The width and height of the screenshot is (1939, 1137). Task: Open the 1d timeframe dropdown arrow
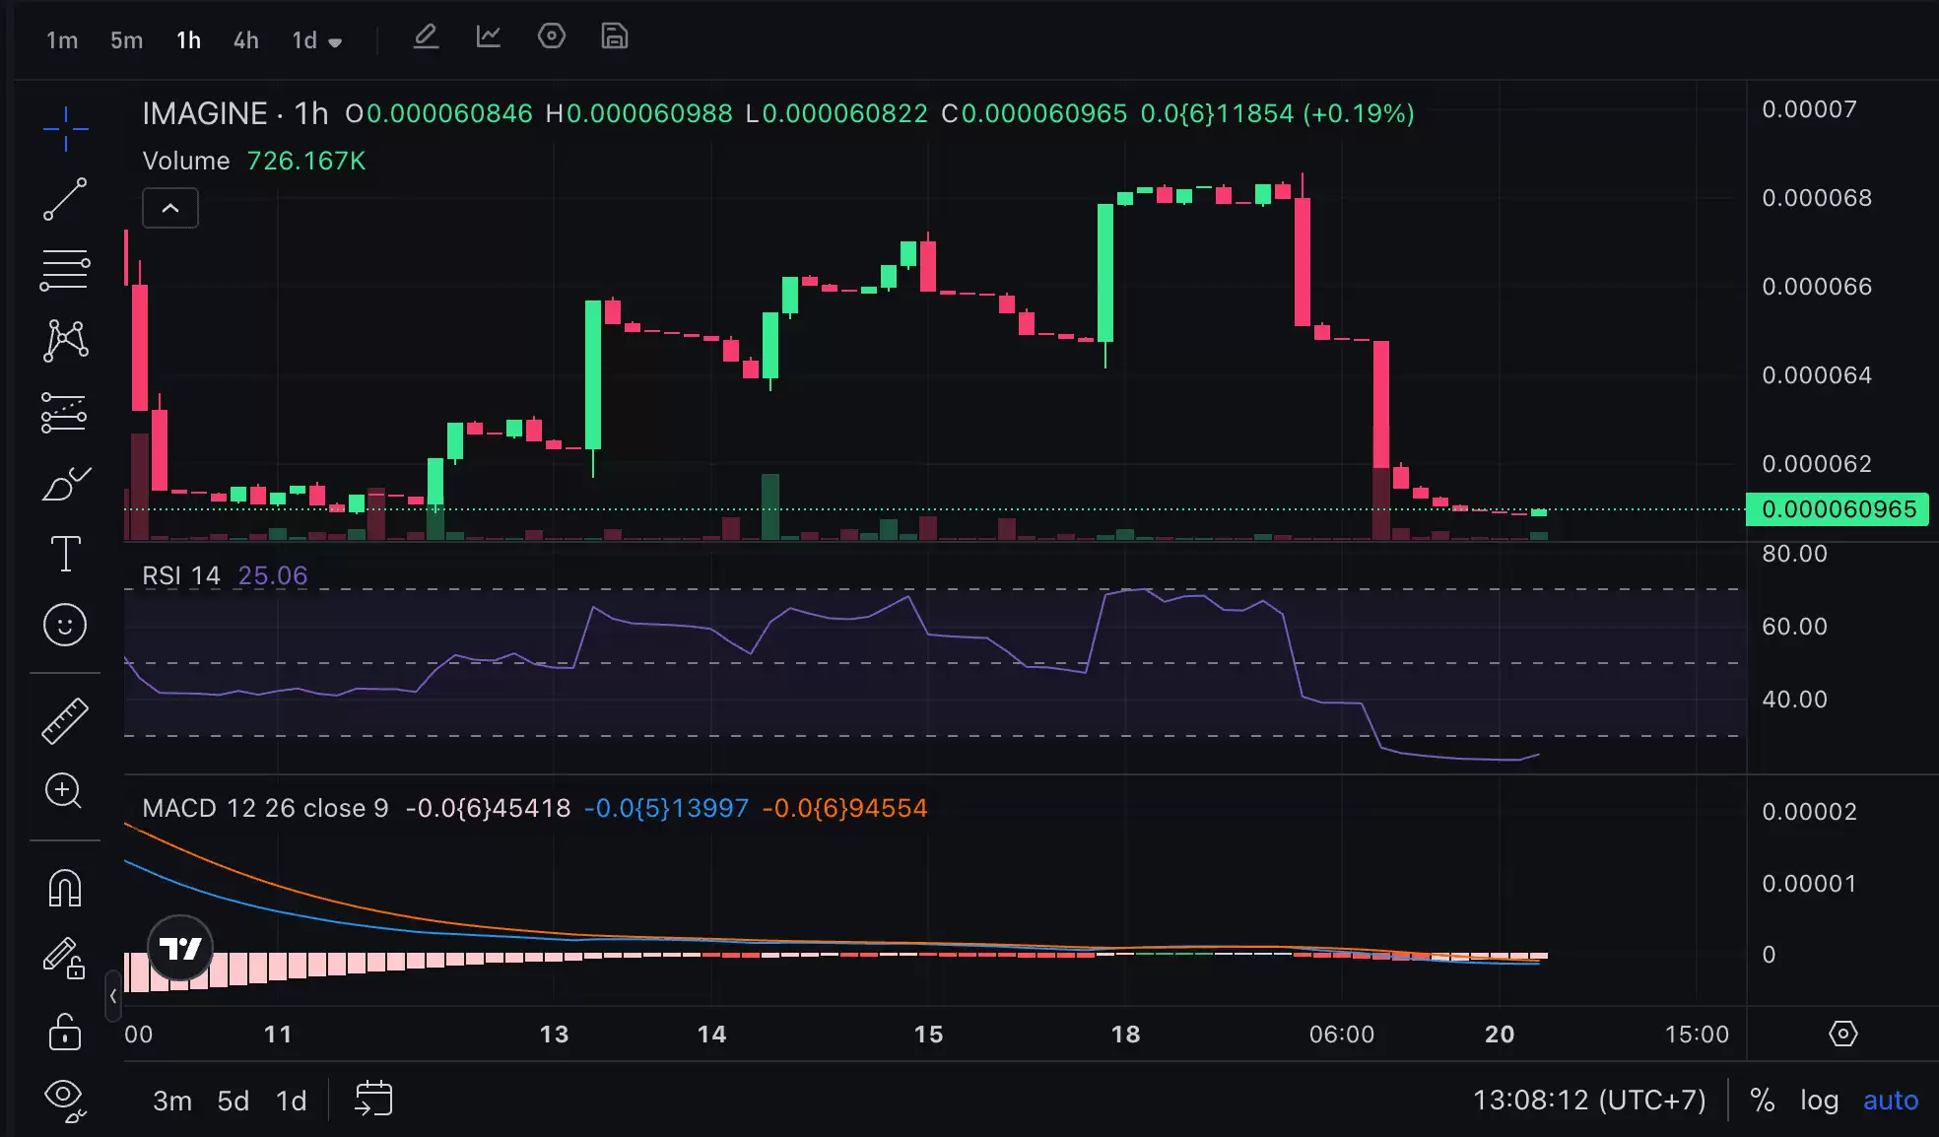[335, 42]
